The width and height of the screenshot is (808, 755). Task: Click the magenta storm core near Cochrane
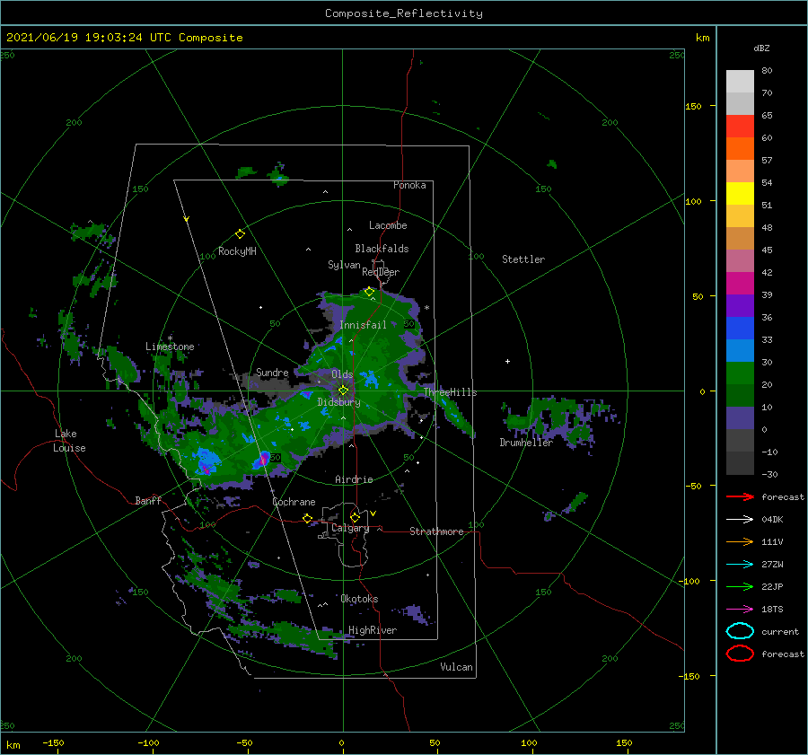pos(264,458)
